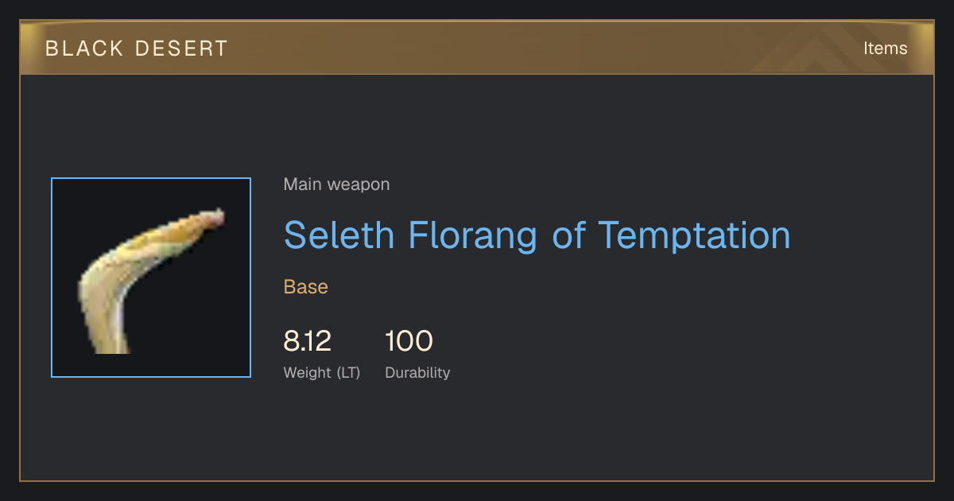
Task: Click the Base grade label
Action: point(306,287)
